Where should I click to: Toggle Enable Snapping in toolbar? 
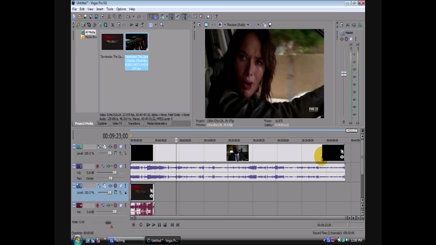click(150, 16)
